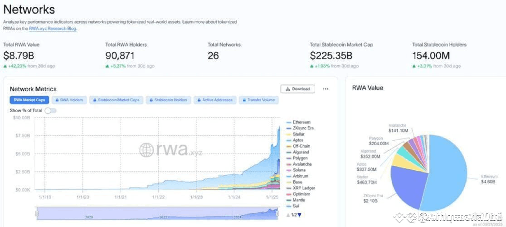
Task: Open the Stablecoin Holders tab
Action: 169,100
